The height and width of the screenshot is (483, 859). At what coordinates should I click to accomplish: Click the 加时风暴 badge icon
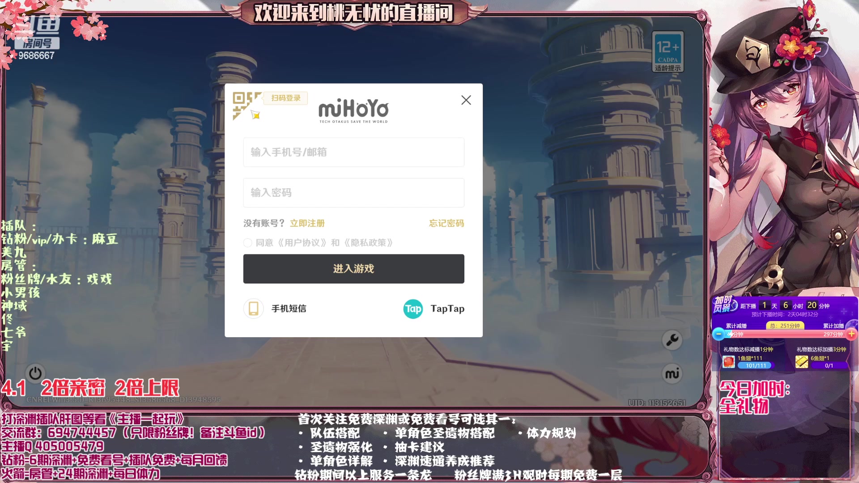coord(724,305)
